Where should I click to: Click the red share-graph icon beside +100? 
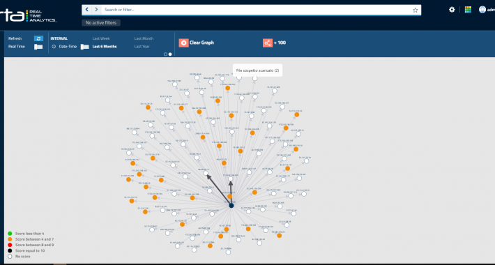(x=268, y=43)
